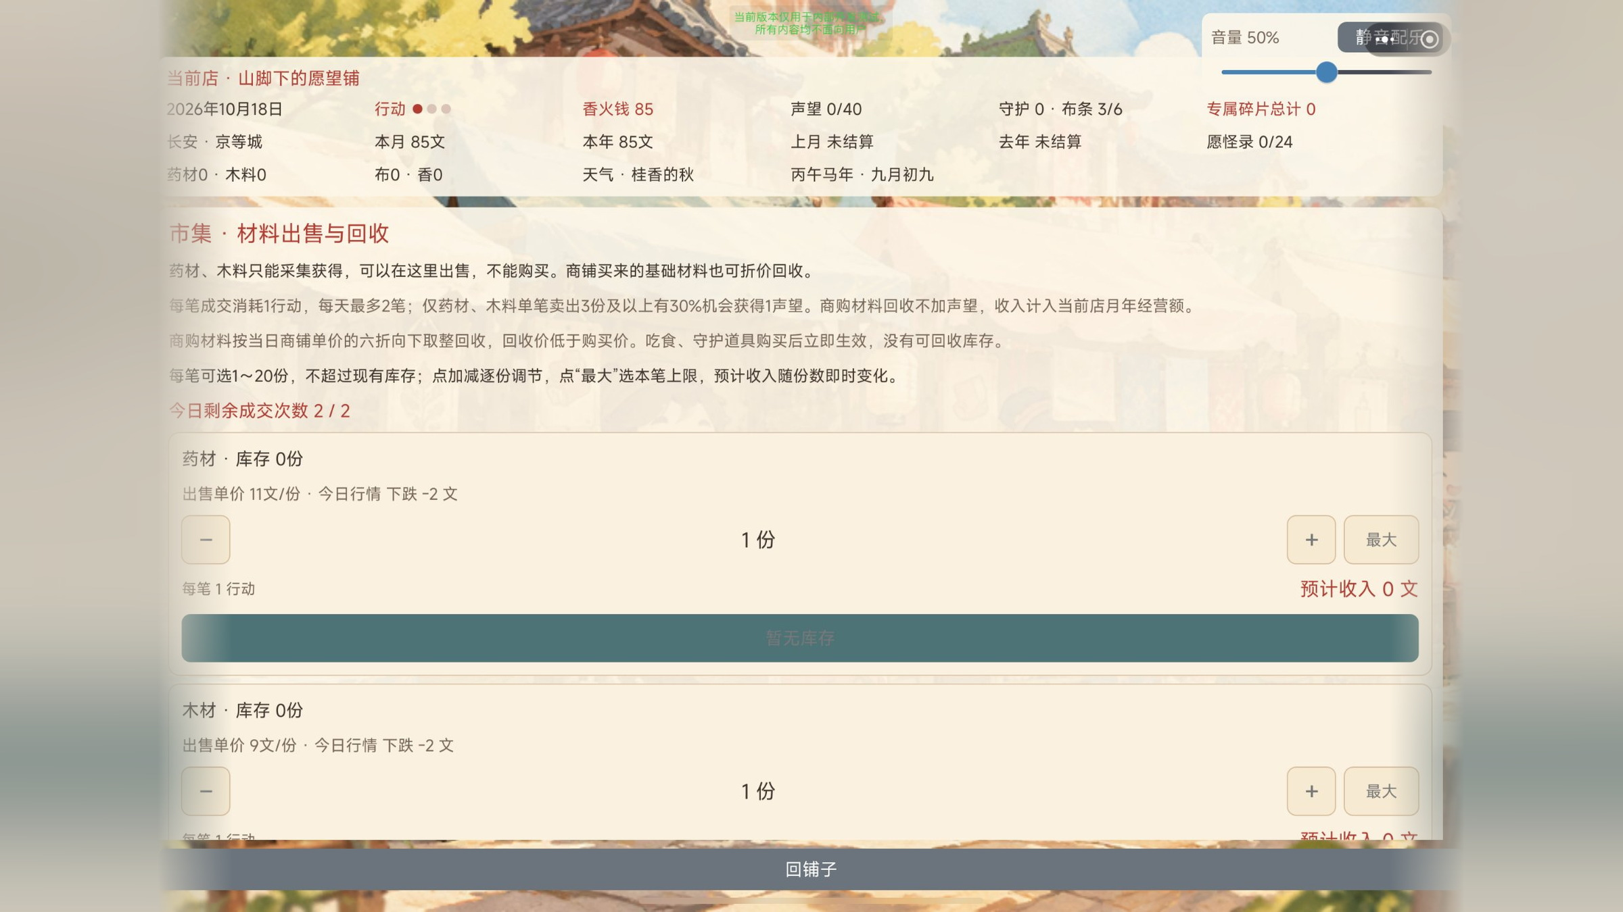Click the 香火钱 85 value
Image resolution: width=1623 pixels, height=912 pixels.
click(x=617, y=109)
